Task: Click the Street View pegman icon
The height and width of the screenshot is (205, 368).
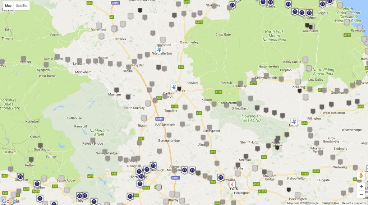Action: pos(361,176)
